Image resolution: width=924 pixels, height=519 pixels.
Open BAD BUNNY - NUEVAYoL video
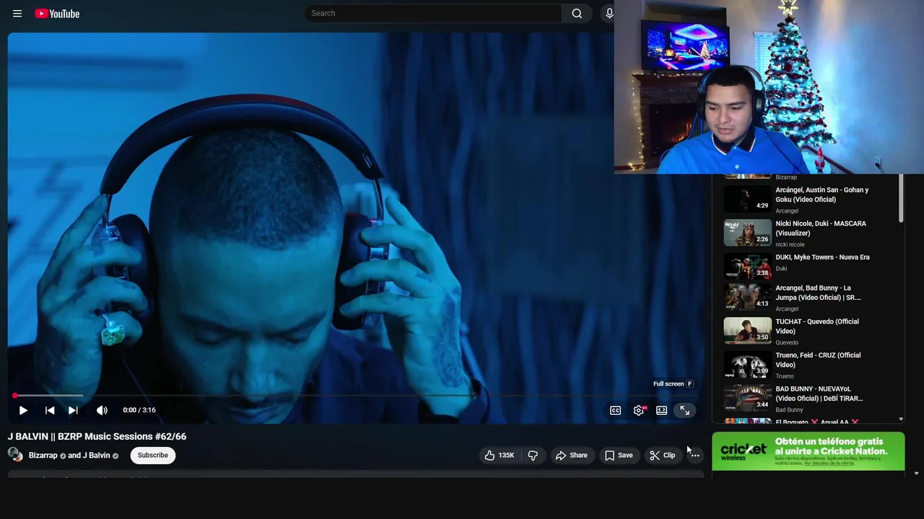pyautogui.click(x=819, y=394)
